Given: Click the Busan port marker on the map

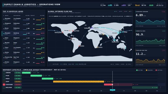Looking at the screenshot, I should 120,32.
